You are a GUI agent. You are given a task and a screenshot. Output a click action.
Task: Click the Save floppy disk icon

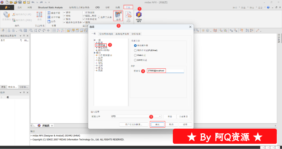[x=20, y=2]
